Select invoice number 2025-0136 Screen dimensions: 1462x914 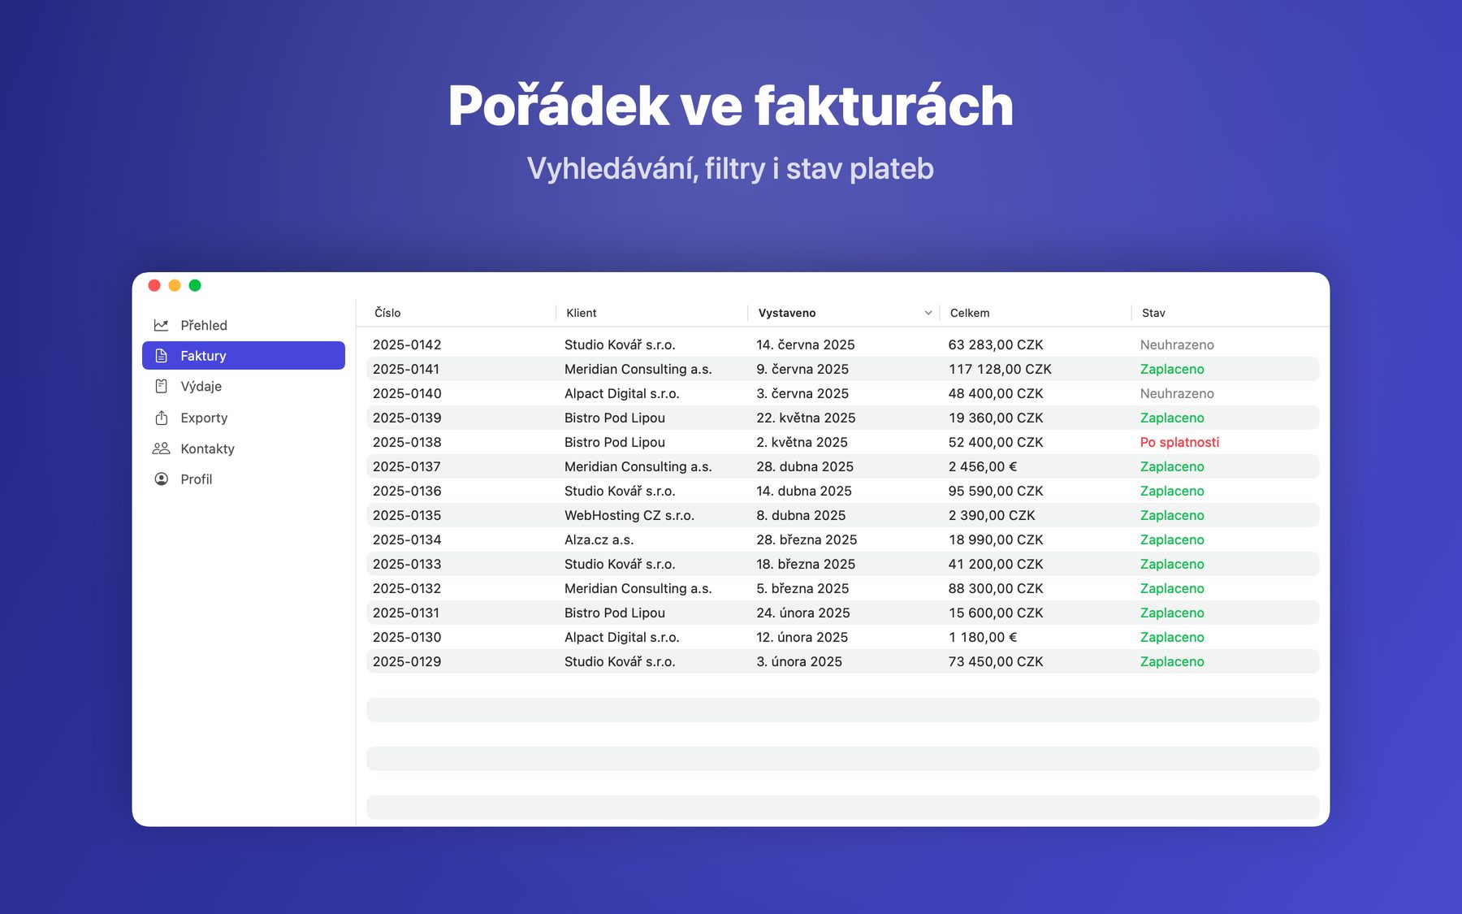[x=407, y=491]
